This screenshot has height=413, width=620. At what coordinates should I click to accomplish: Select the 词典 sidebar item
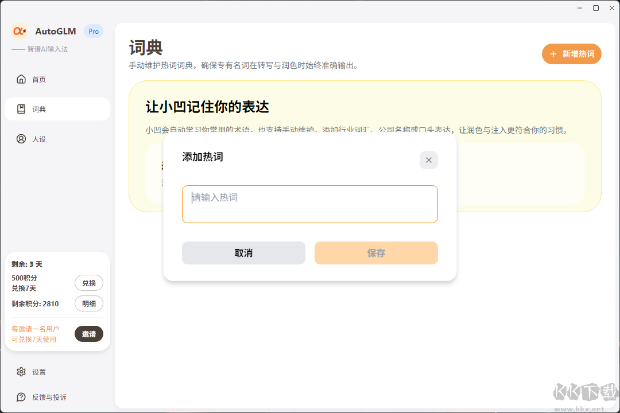57,109
